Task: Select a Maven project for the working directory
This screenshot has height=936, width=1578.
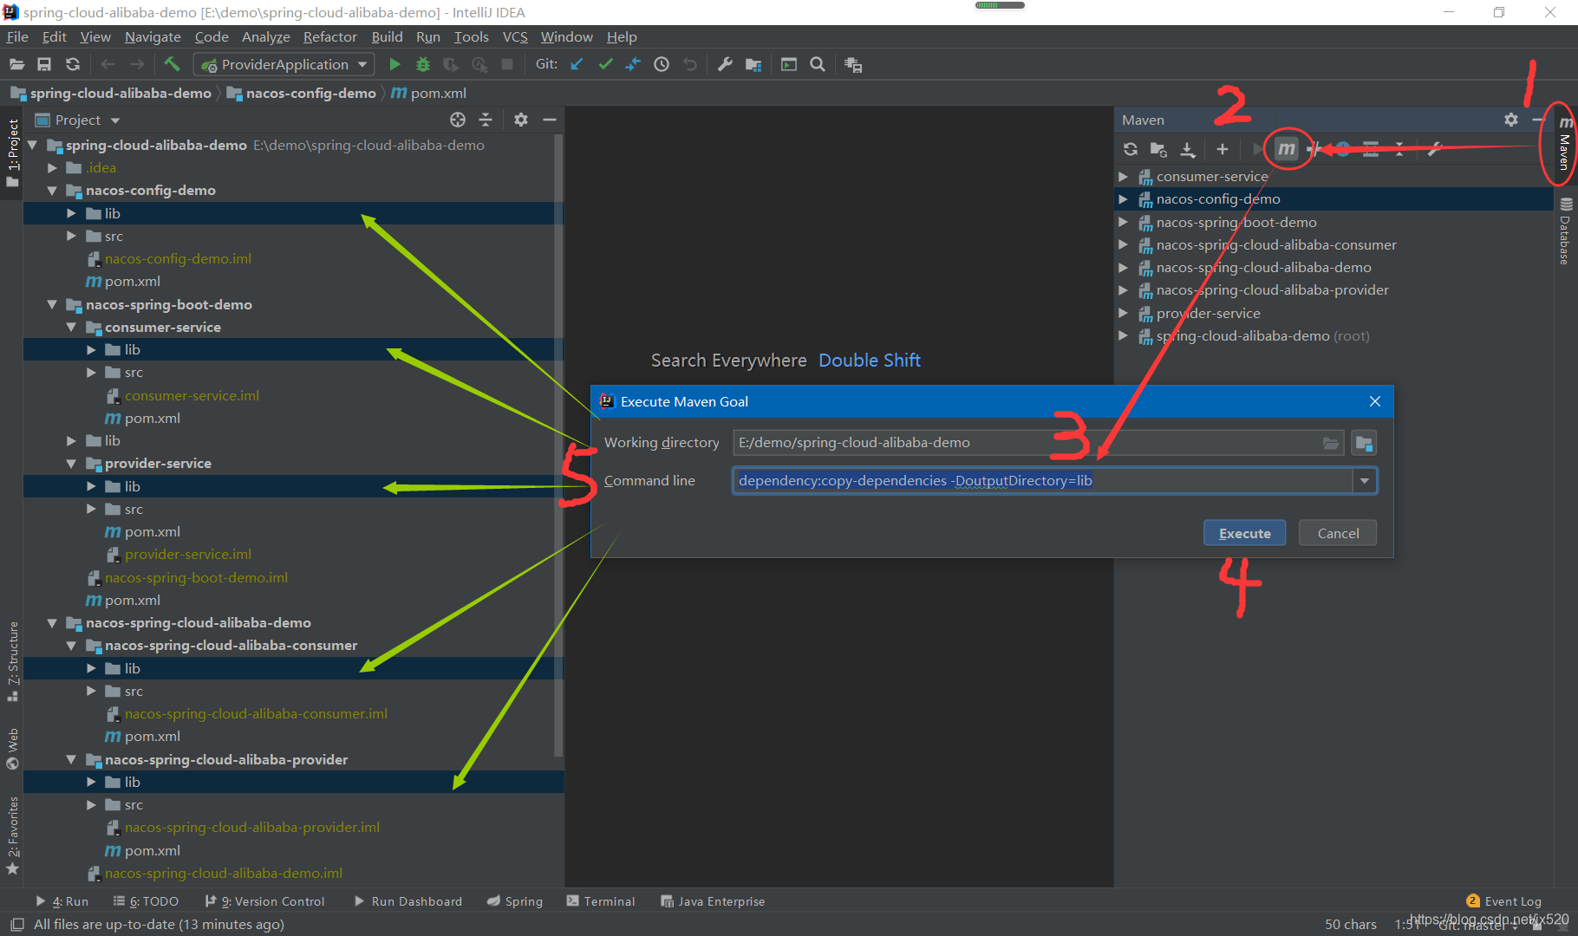Action: tap(1364, 443)
